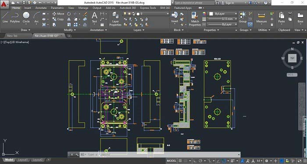This screenshot has width=307, height=164.
Task: Switch to the Annotate ribbon tab
Action: [41, 8]
